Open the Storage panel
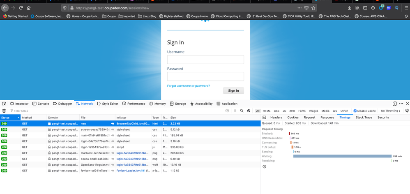The image size is (410, 194). point(178,104)
